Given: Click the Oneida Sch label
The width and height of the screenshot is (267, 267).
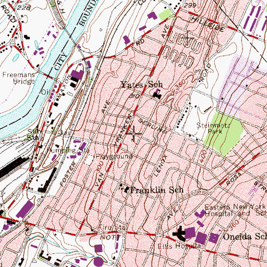Looking at the screenshot, I should click(x=245, y=237).
